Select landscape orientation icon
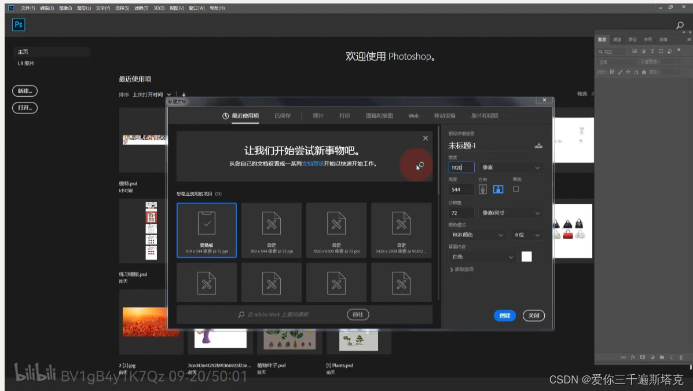Viewport: 693px width, 391px height. pos(498,189)
